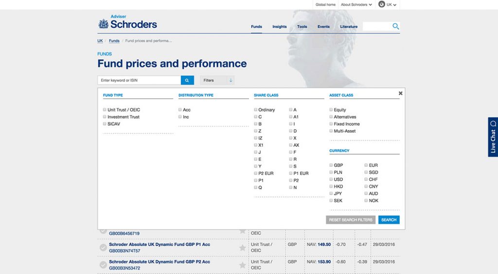Check the Unit Trust / OEIC fund type
Viewport: 498px width, 274px height.
[105, 109]
